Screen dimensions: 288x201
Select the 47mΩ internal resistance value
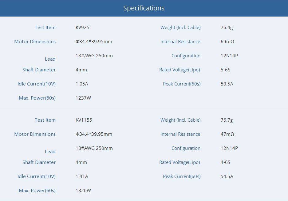227,134
